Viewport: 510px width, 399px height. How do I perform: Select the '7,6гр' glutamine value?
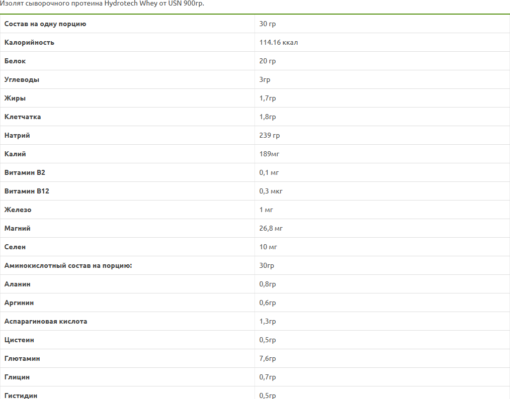click(x=268, y=358)
